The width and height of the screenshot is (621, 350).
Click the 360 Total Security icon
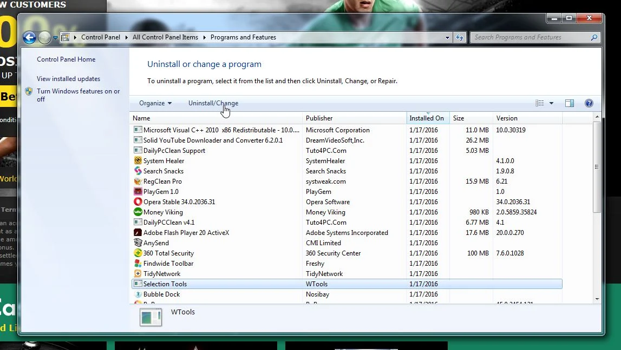tap(138, 253)
